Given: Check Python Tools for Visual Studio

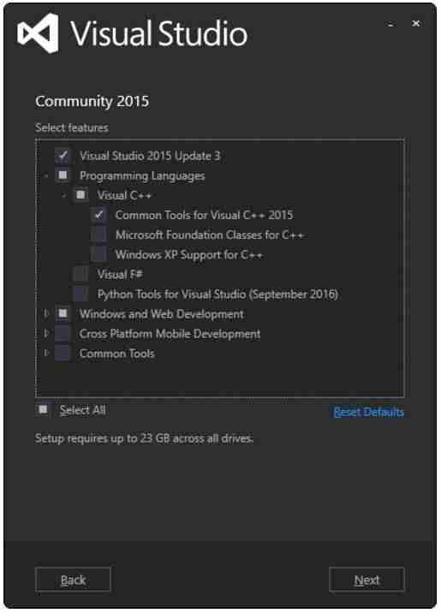Looking at the screenshot, I should [x=80, y=294].
